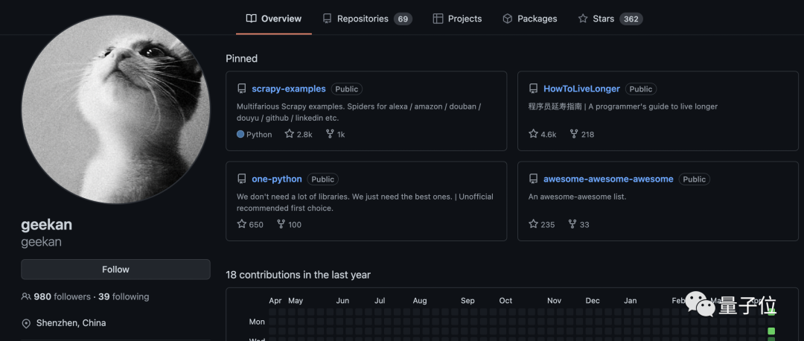Viewport: 804px width, 341px height.
Task: Click the star icon on one-python
Action: (x=241, y=224)
